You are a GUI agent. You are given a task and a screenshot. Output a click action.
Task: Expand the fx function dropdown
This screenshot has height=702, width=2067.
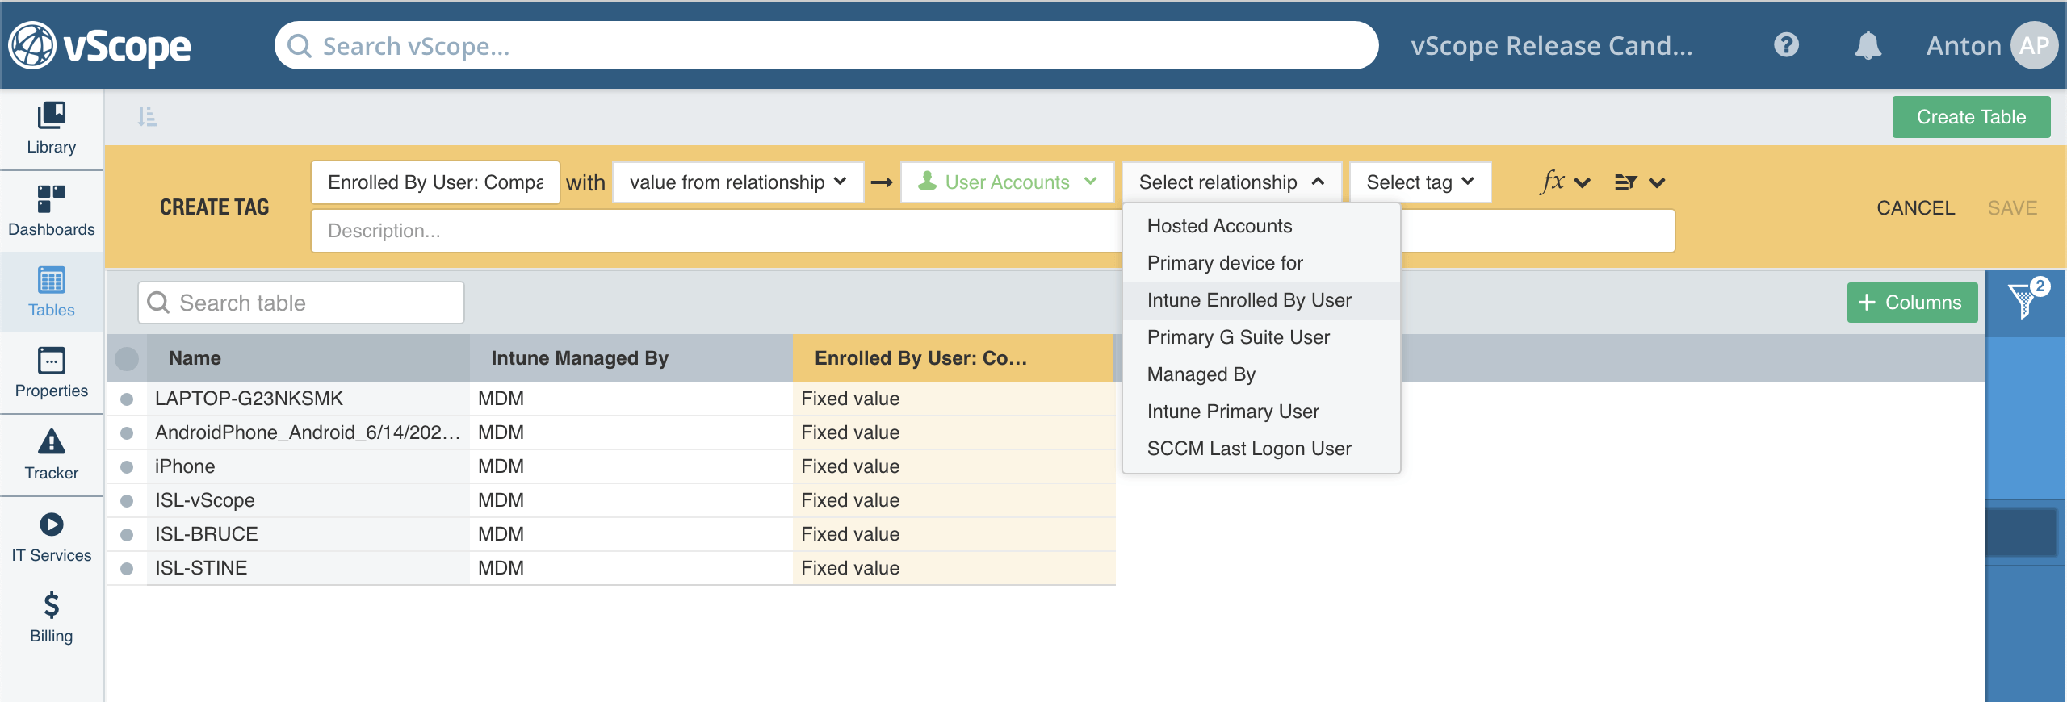point(1566,182)
